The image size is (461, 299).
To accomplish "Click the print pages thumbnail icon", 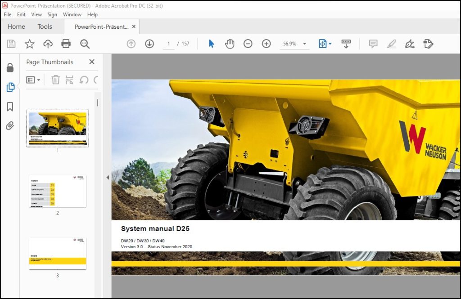I will click(x=69, y=80).
